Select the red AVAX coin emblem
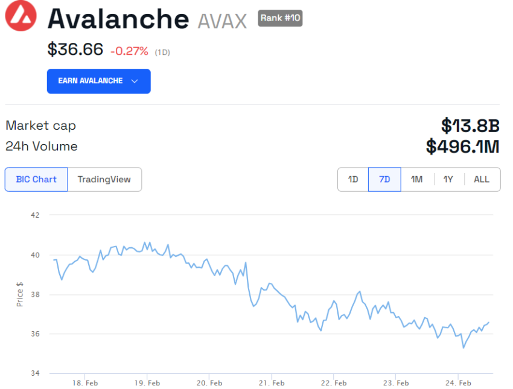Image resolution: width=513 pixels, height=389 pixels. tap(20, 17)
